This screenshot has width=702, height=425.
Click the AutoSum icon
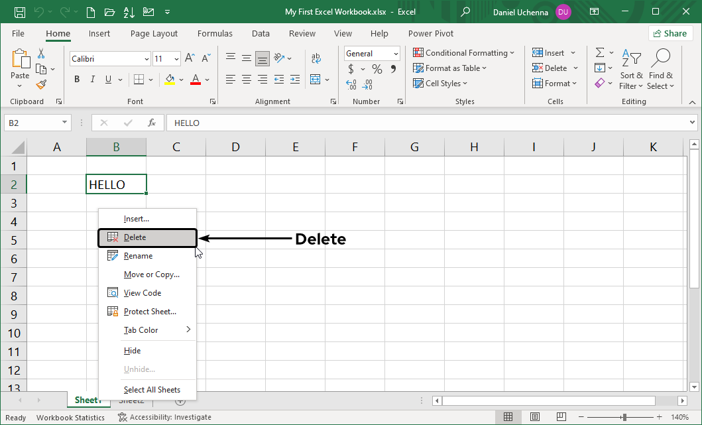(x=601, y=52)
